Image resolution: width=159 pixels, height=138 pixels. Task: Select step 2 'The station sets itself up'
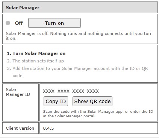point(35,61)
